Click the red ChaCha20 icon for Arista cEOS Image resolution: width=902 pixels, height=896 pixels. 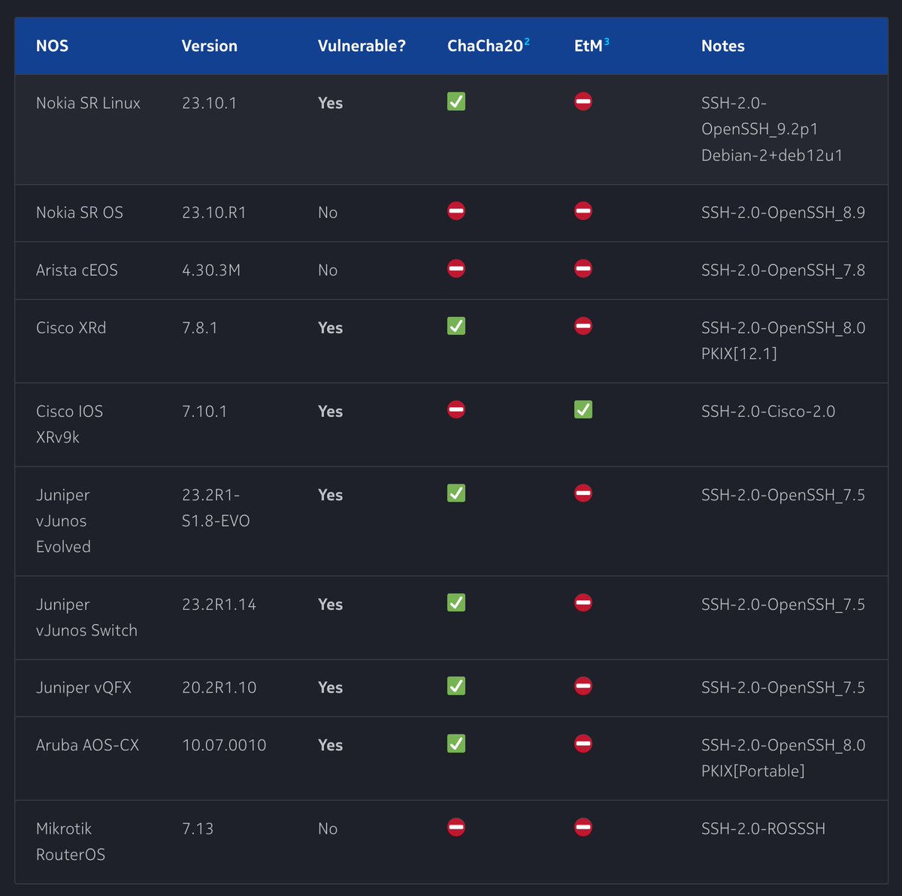tap(456, 269)
